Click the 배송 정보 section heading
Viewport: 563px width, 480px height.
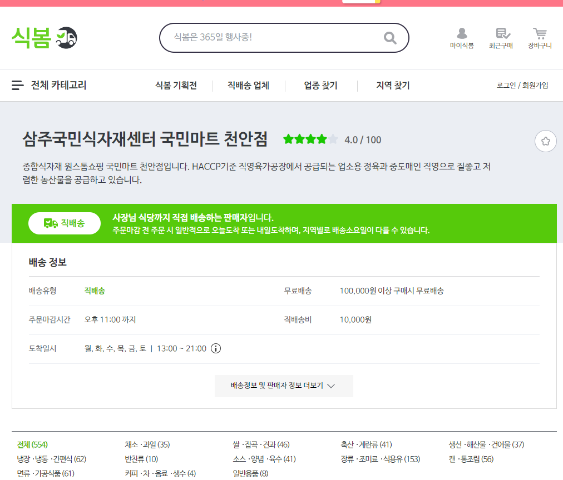click(48, 262)
